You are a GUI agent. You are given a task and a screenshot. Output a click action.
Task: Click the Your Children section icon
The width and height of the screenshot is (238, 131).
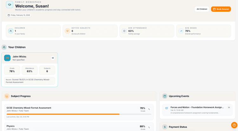tap(4, 47)
